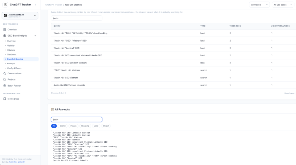This screenshot has height=165, width=296.
Task: Select the Search filter pill
Action: (x=63, y=126)
